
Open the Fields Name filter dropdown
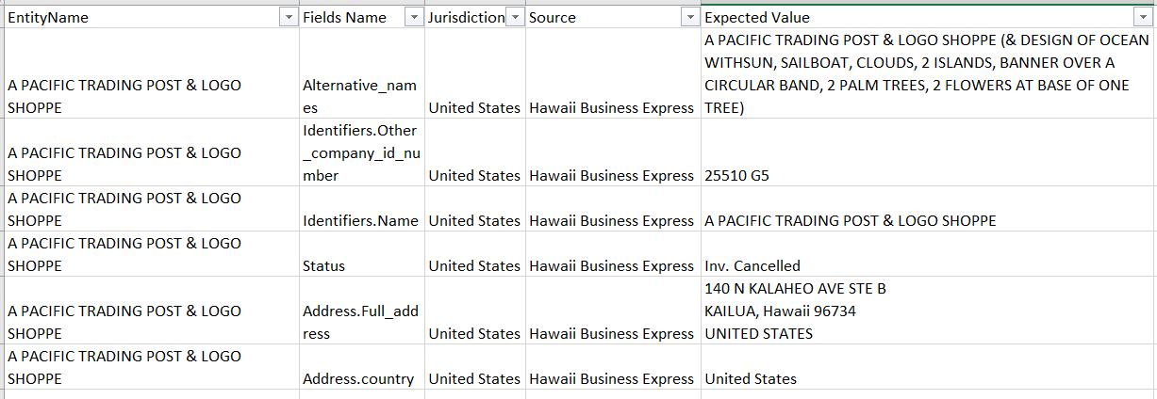point(413,18)
